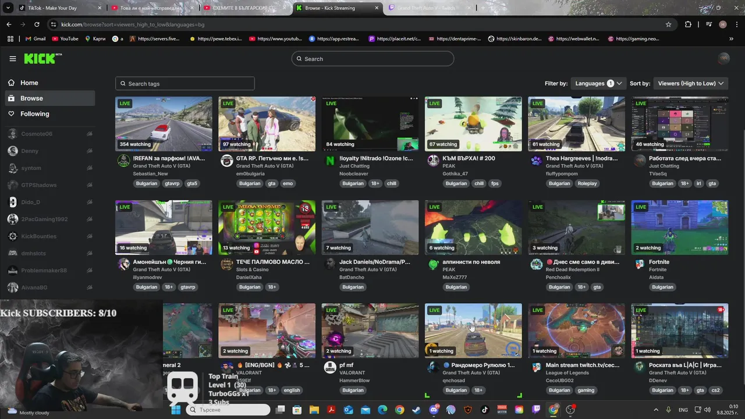Click Gothika_47 channel avatar

433,161
